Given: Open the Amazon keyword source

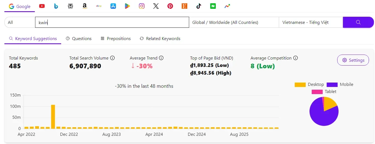Looking at the screenshot, I should pyautogui.click(x=85, y=6).
